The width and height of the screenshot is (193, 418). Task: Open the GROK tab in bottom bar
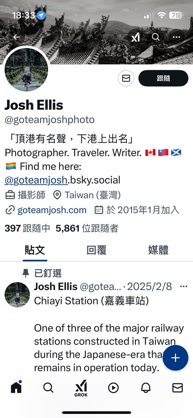click(81, 389)
